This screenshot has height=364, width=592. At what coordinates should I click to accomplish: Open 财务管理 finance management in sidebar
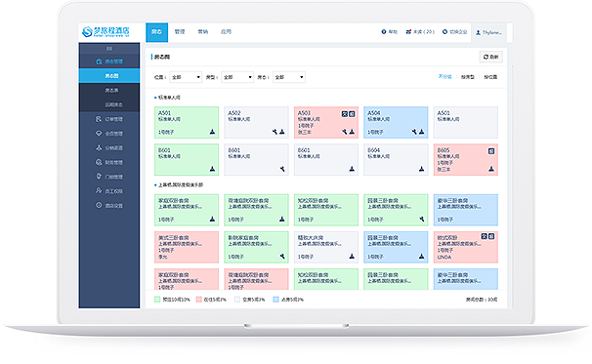[109, 162]
